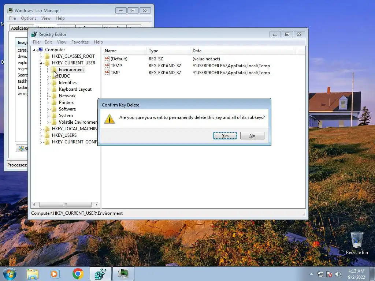Show hidden tray icons arrow
Screen dimensions: 375x281
pyautogui.click(x=311, y=274)
